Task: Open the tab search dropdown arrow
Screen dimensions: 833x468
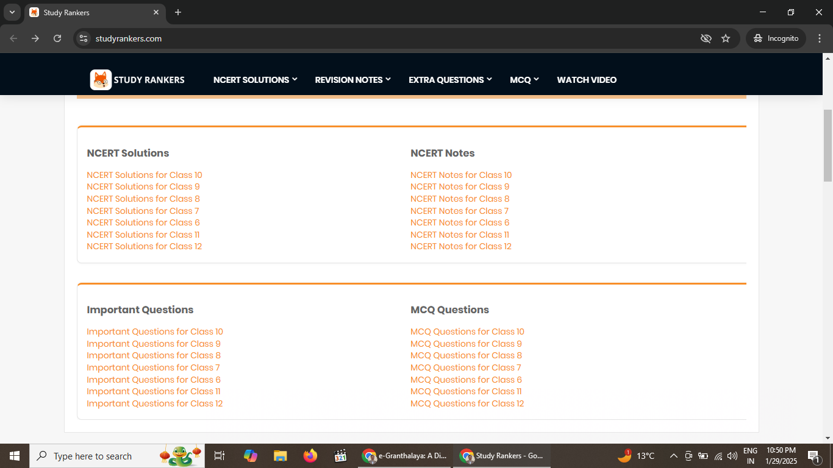Action: click(x=12, y=12)
